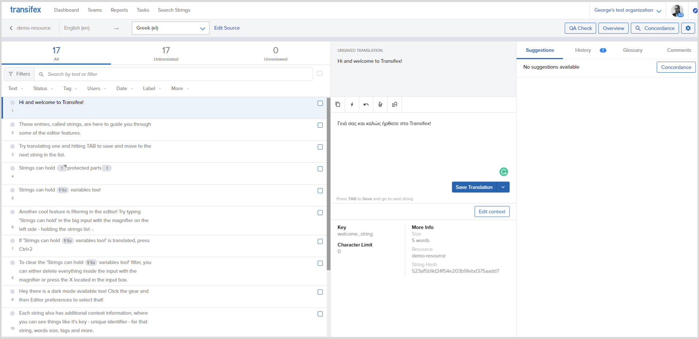This screenshot has width=699, height=339.
Task: Click Concordance button in Suggestions panel
Action: click(676, 67)
